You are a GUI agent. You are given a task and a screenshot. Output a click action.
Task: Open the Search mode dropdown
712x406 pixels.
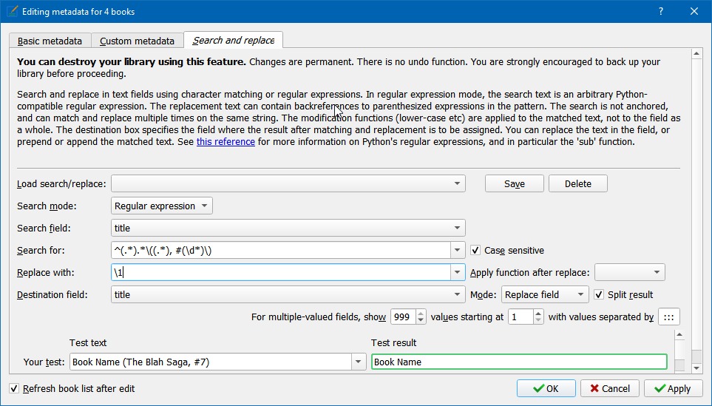pos(162,206)
